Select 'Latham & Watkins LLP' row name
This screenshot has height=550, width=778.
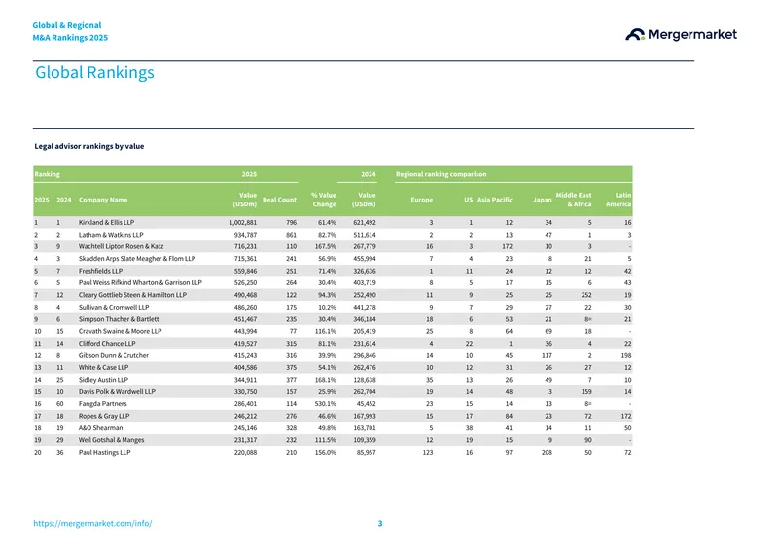tap(111, 235)
